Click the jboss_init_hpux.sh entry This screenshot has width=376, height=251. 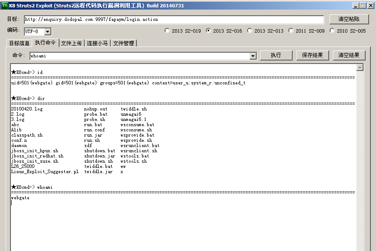pos(35,151)
